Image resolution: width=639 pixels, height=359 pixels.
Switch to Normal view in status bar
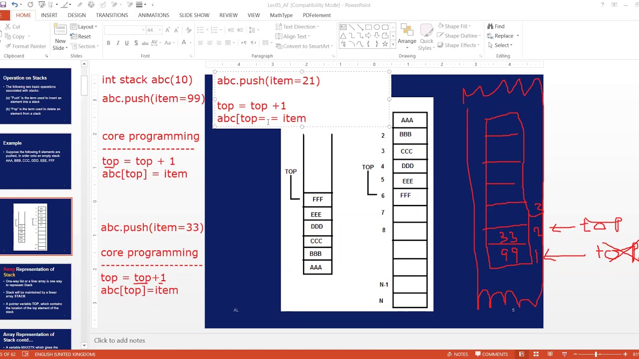[522, 354]
